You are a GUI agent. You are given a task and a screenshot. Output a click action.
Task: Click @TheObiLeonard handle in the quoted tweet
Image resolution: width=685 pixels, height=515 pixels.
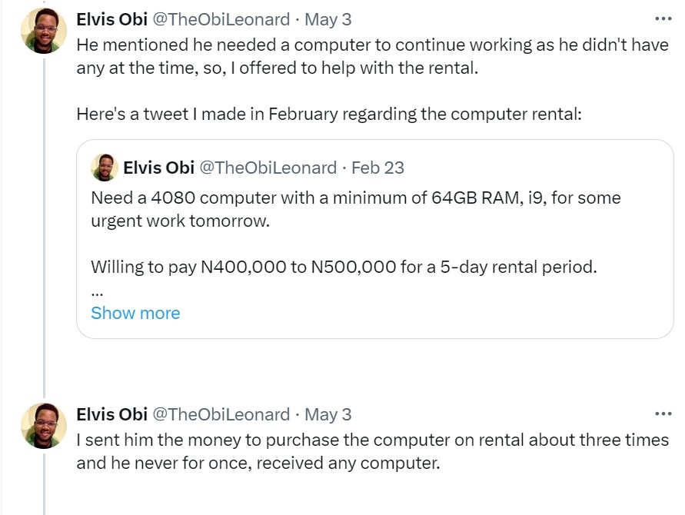tap(268, 168)
